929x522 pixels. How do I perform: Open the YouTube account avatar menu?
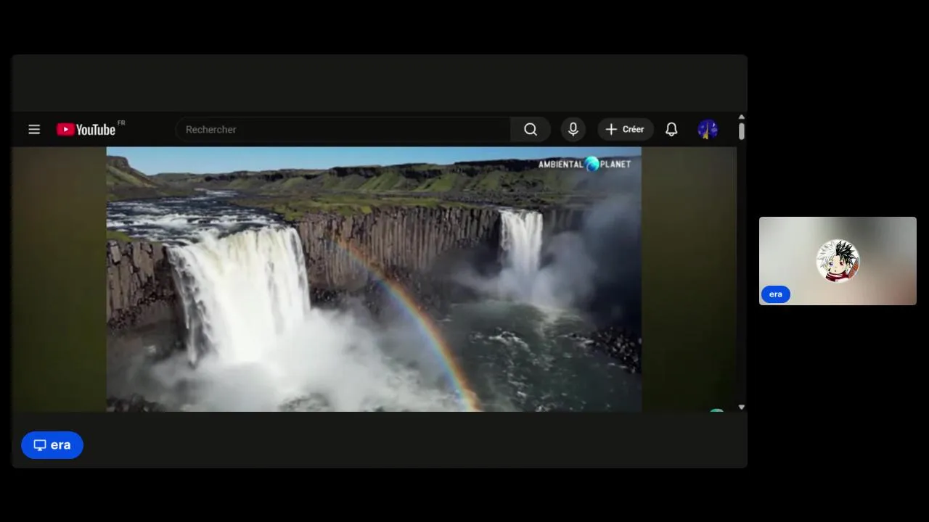tap(708, 129)
